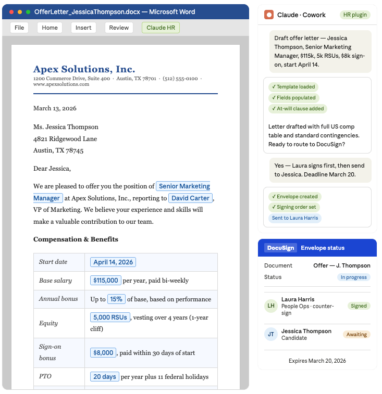Image resolution: width=382 pixels, height=394 pixels.
Task: Click the Laura signs first reply message
Action: (320, 170)
